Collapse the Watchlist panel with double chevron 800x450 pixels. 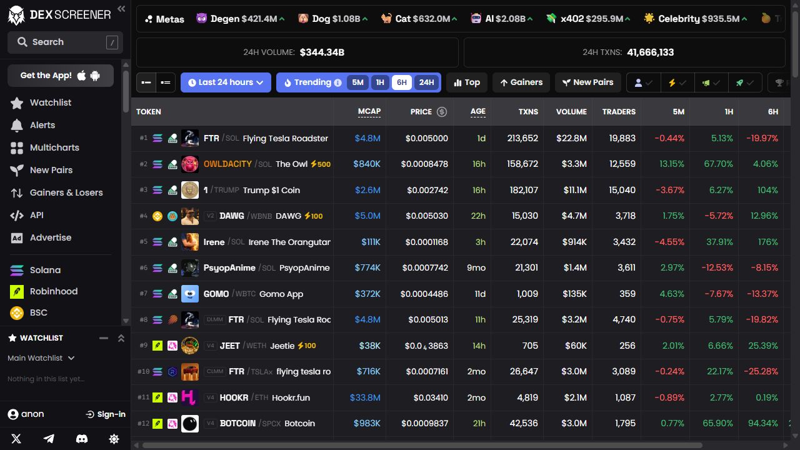pos(121,338)
